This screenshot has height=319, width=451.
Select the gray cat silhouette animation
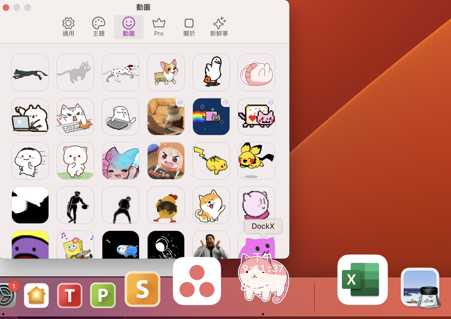pos(75,72)
